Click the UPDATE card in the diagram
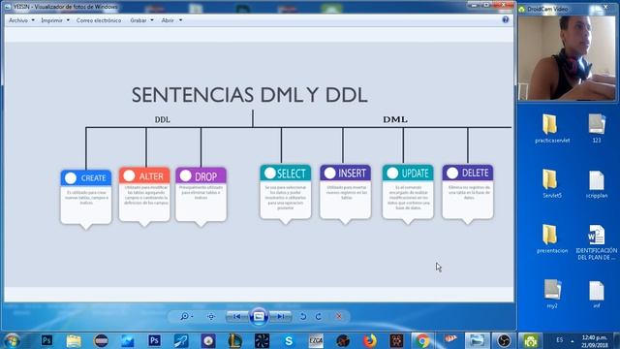 coord(408,194)
